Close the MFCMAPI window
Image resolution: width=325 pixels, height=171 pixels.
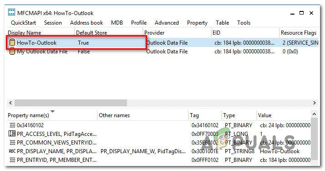coord(311,13)
